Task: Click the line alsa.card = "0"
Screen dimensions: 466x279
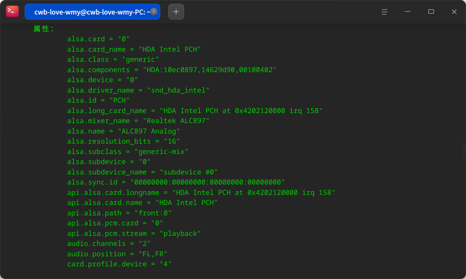Action: (x=98, y=39)
